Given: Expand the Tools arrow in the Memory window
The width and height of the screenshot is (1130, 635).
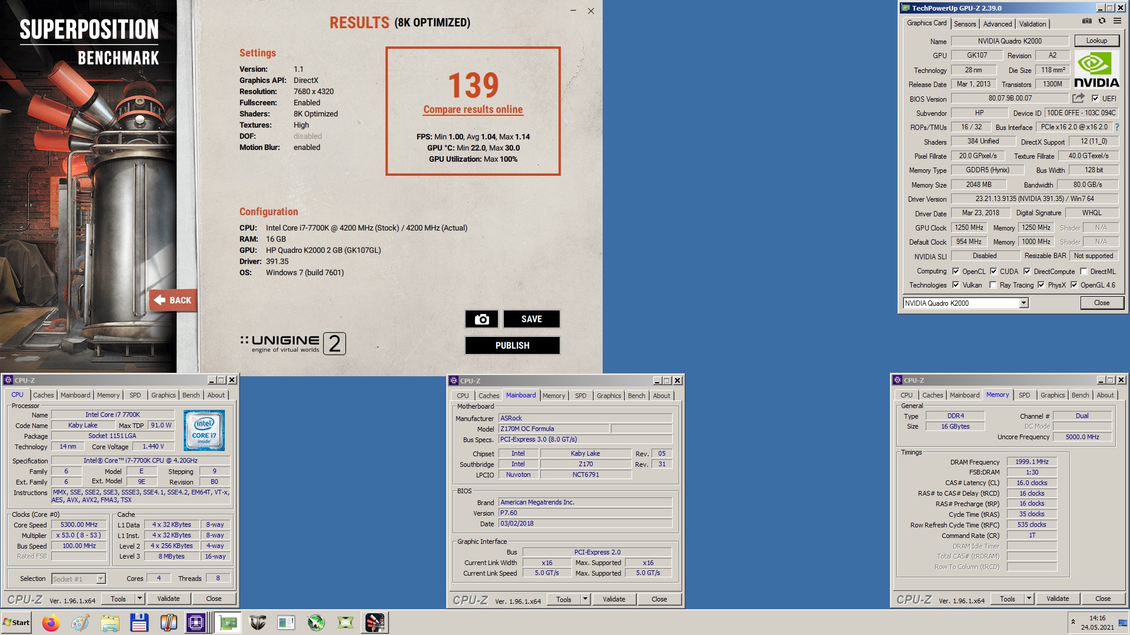Looking at the screenshot, I should (1029, 599).
